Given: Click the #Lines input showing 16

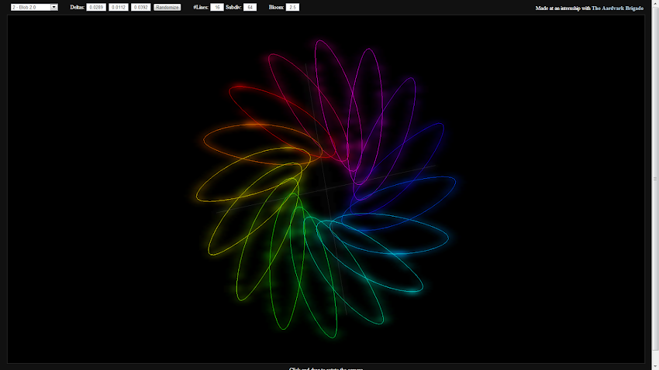Looking at the screenshot, I should pos(216,7).
